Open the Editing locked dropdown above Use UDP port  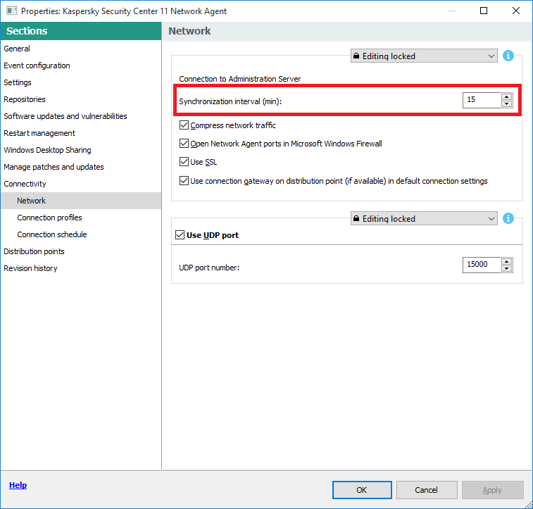(424, 218)
